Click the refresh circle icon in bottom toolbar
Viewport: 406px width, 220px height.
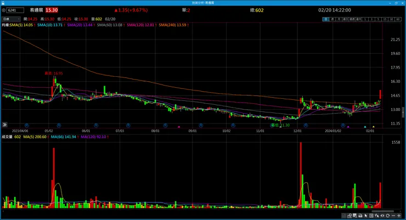(x=387, y=216)
